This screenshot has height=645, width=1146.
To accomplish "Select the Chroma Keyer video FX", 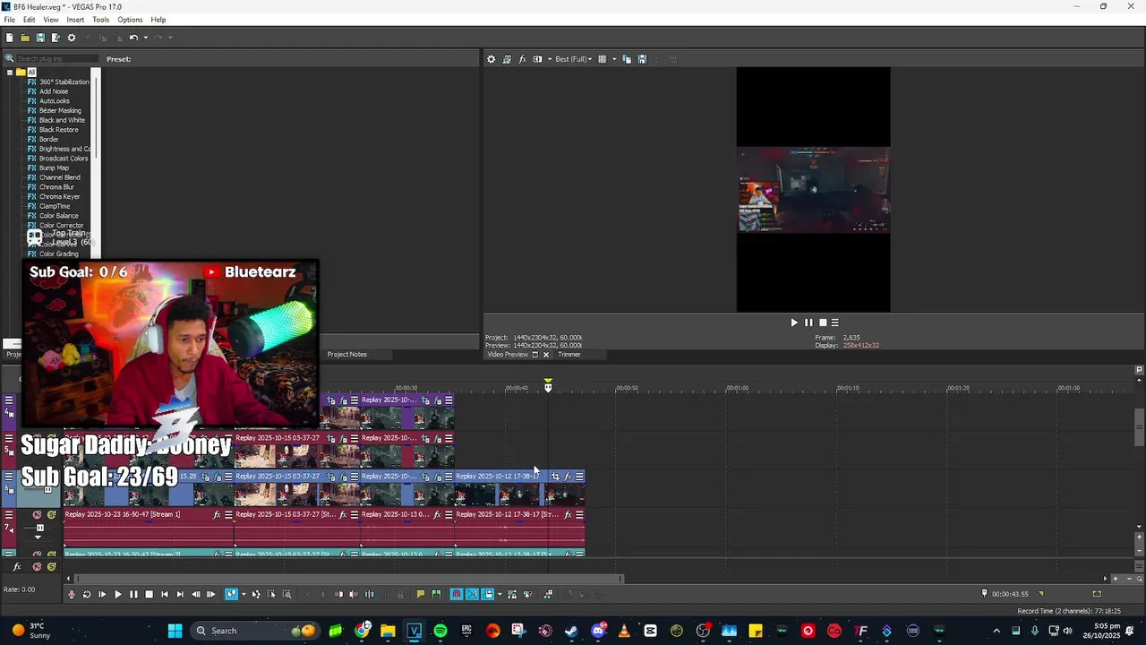I will point(59,197).
